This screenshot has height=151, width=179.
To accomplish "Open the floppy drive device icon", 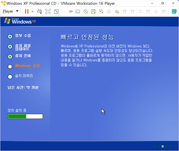I will point(93,11).
